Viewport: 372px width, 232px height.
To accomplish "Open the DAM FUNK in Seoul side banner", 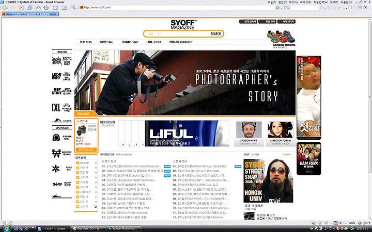I will 308,159.
